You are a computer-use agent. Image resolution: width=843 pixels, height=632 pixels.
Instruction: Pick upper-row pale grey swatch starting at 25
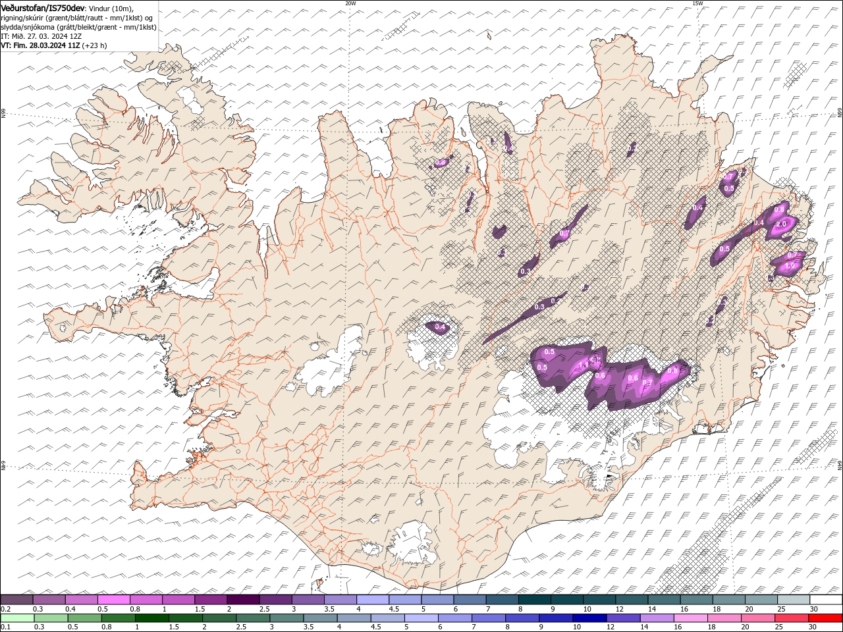coord(794,600)
